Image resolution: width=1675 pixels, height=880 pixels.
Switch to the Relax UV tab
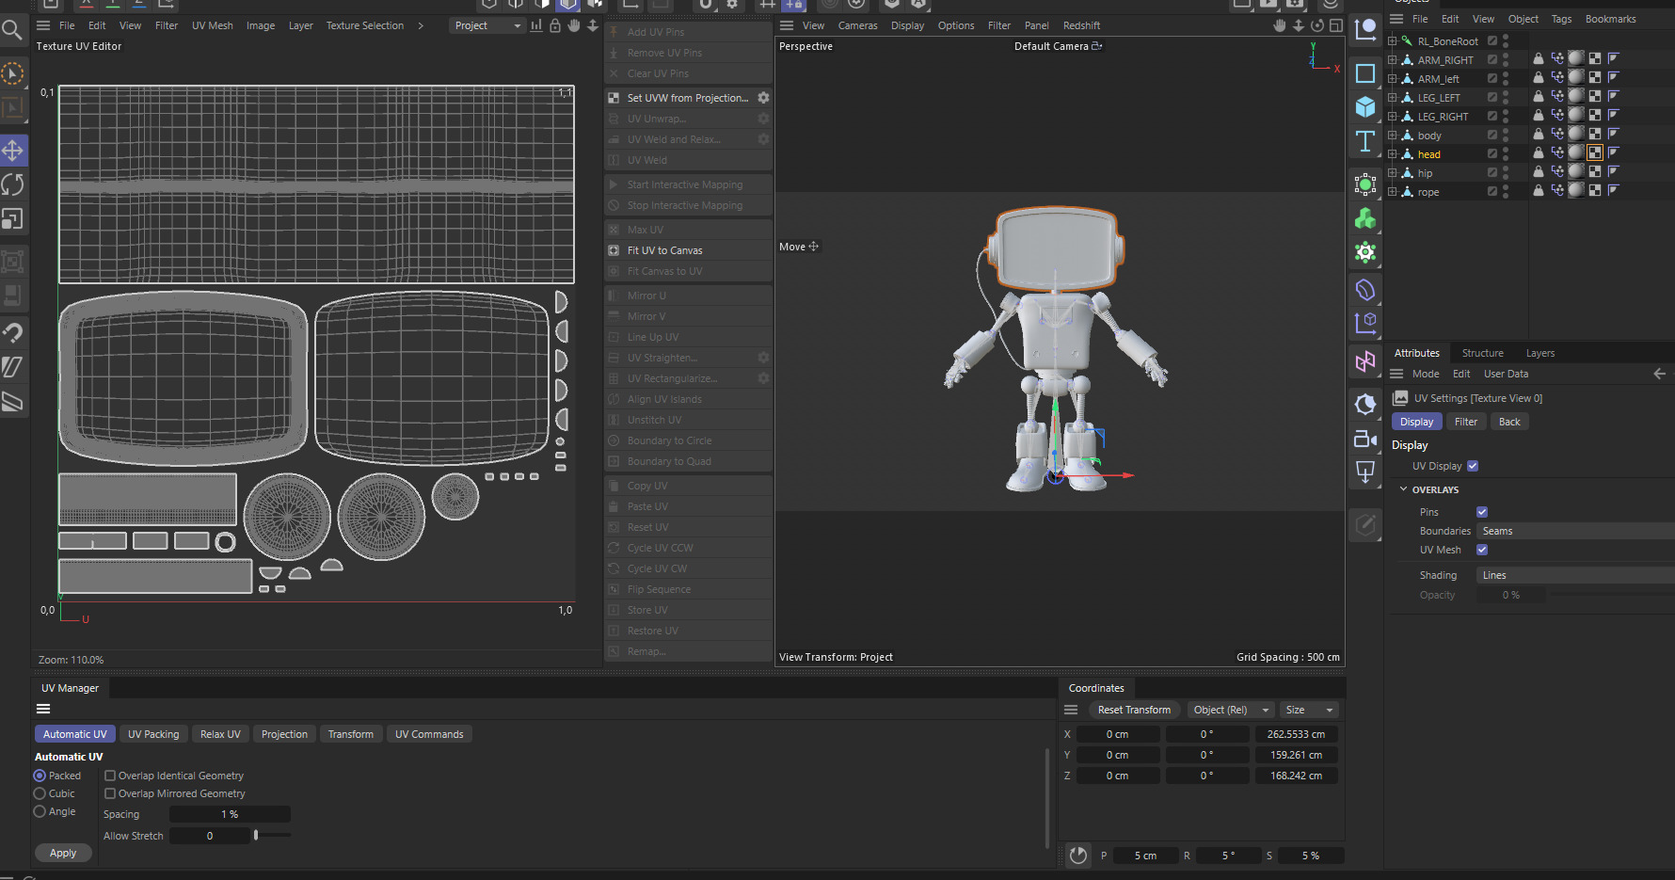tap(220, 734)
